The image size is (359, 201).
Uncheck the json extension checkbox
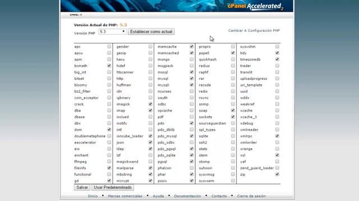pyautogui.click(x=150, y=142)
